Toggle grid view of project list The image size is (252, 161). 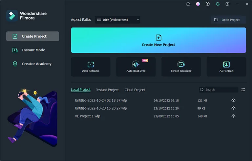pyautogui.click(x=243, y=90)
